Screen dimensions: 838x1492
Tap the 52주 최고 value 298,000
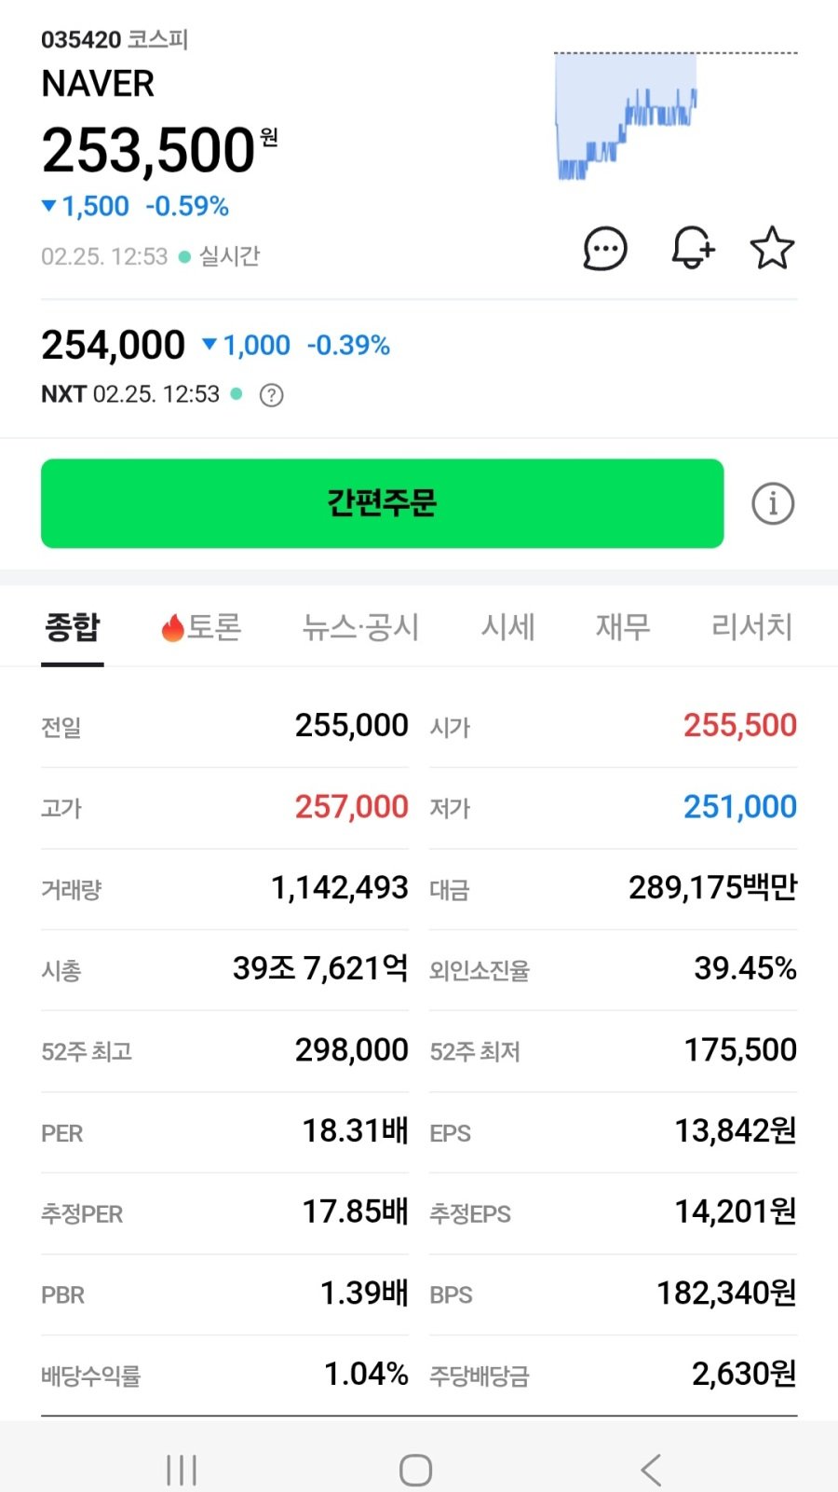(x=351, y=1050)
